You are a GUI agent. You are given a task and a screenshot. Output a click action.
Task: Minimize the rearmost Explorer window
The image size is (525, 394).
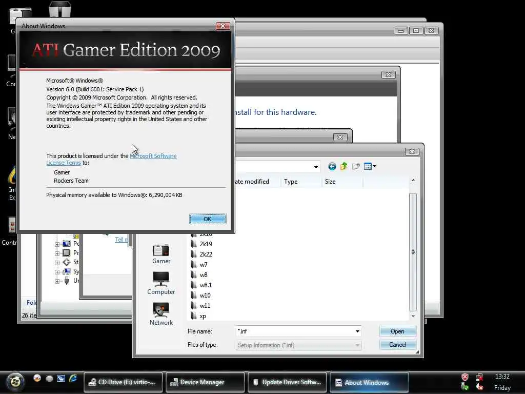pos(400,30)
